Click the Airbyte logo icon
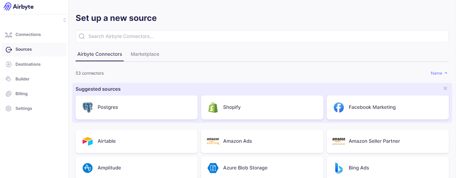The width and height of the screenshot is (456, 178). tap(7, 7)
